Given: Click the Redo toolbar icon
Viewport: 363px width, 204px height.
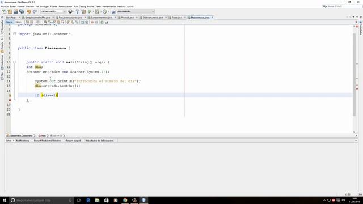Looking at the screenshot, I should 35,11.
